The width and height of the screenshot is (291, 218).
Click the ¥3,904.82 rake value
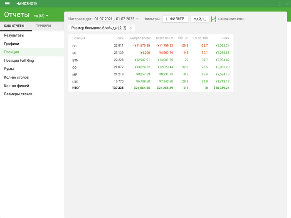coord(222,60)
